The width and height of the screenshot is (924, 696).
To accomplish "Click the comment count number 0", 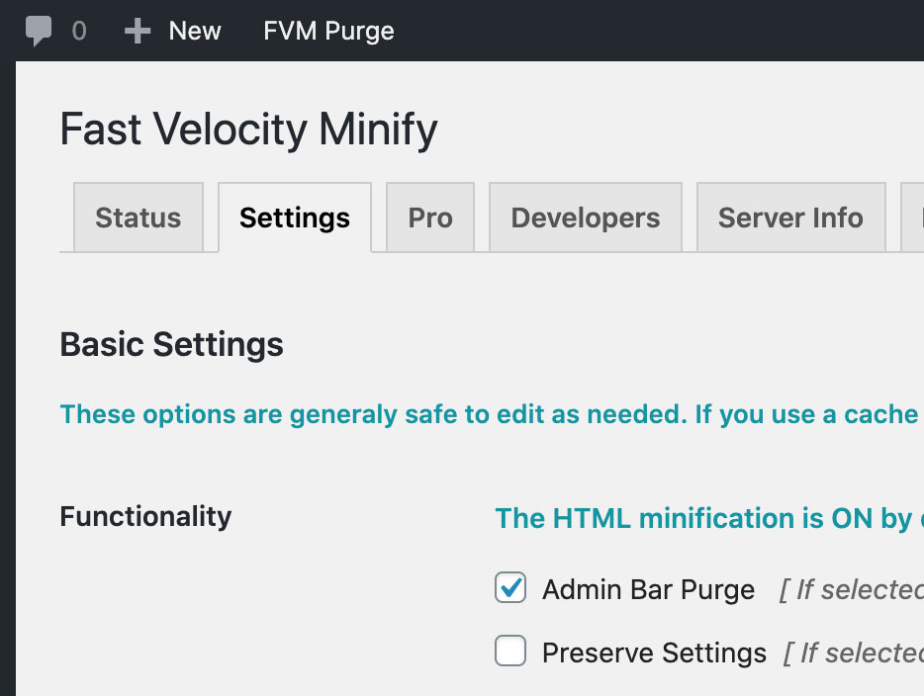I will pos(79,32).
